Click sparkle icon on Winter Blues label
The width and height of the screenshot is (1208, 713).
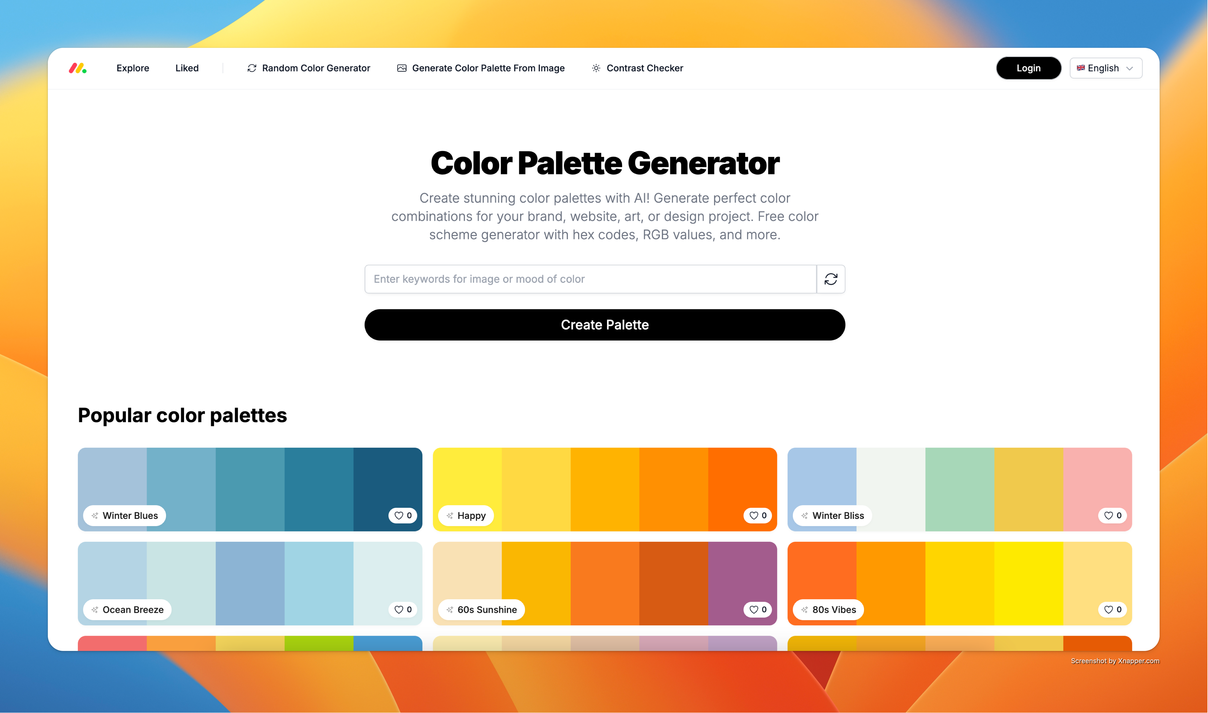(x=95, y=516)
